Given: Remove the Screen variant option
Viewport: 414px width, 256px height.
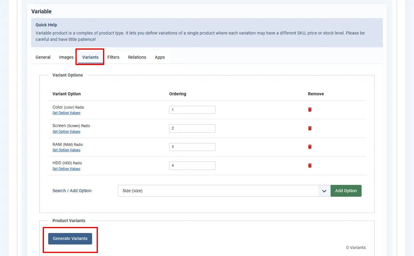Looking at the screenshot, I should coord(310,128).
